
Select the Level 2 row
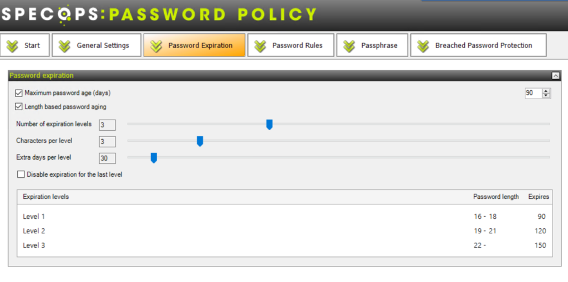pos(285,231)
